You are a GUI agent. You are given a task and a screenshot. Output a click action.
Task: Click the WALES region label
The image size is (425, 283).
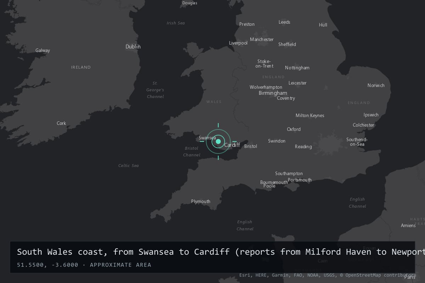click(x=214, y=102)
